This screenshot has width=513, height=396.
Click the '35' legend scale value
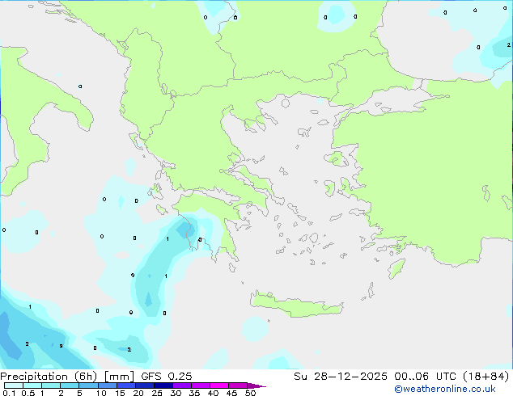pyautogui.click(x=194, y=393)
